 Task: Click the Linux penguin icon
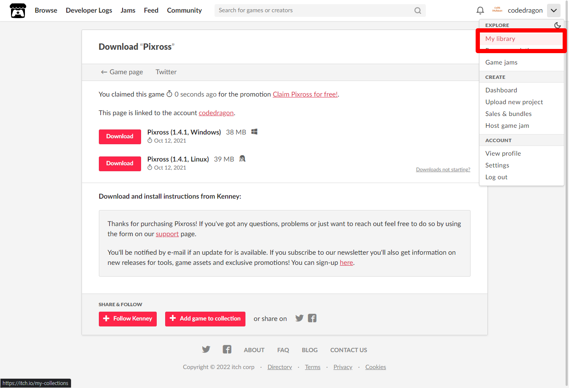[x=242, y=159]
